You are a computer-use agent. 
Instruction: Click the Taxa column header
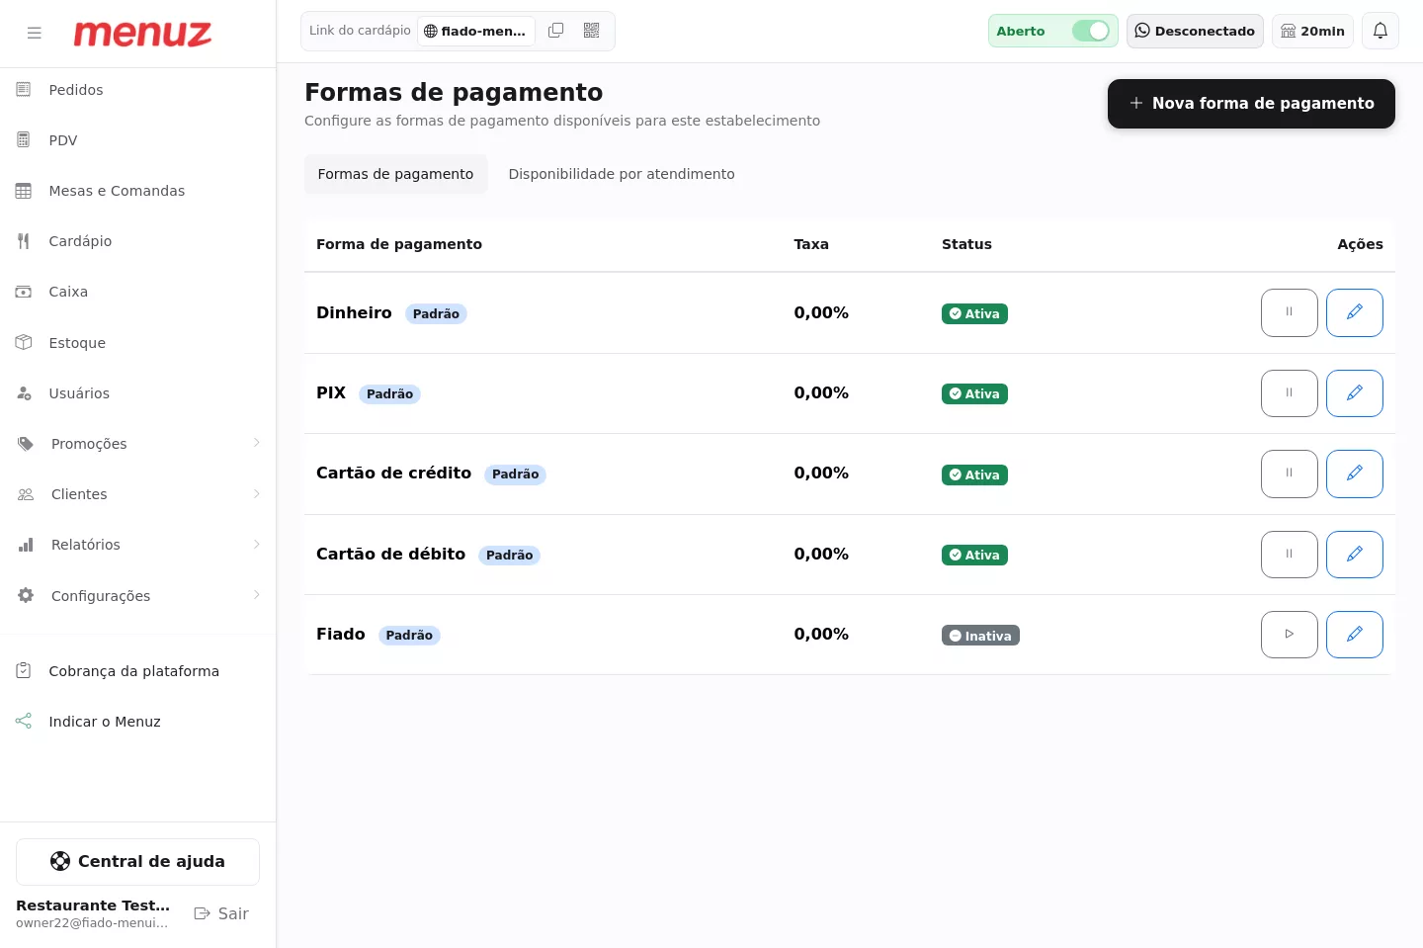(x=811, y=244)
